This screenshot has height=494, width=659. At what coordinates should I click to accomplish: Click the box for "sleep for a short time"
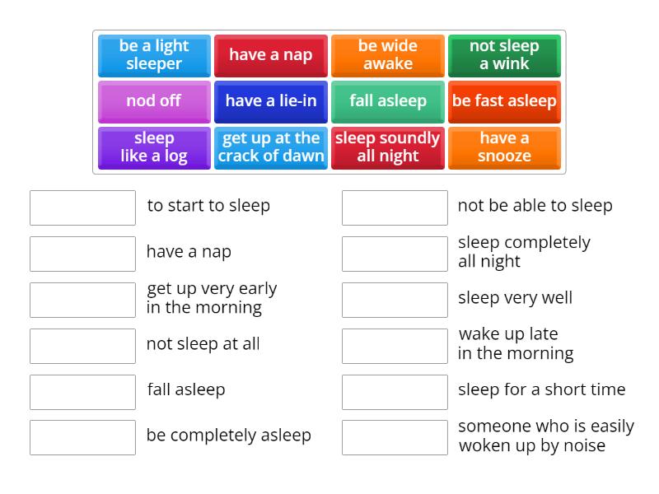click(x=395, y=390)
